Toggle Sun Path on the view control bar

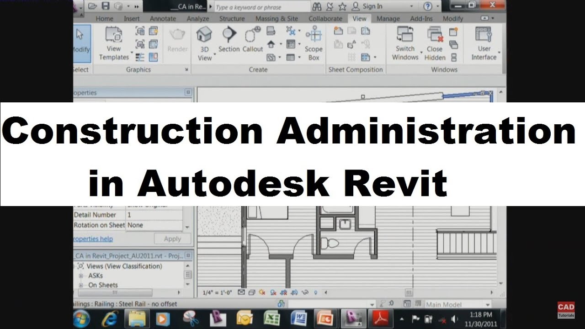pos(263,292)
